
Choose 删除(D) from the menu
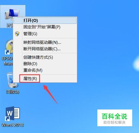[x=45, y=64]
